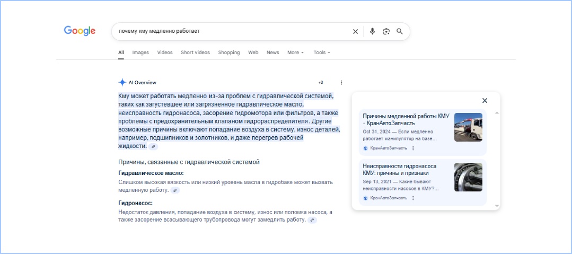Switch to Web tab
Viewport: 572px width, 254px height.
253,52
